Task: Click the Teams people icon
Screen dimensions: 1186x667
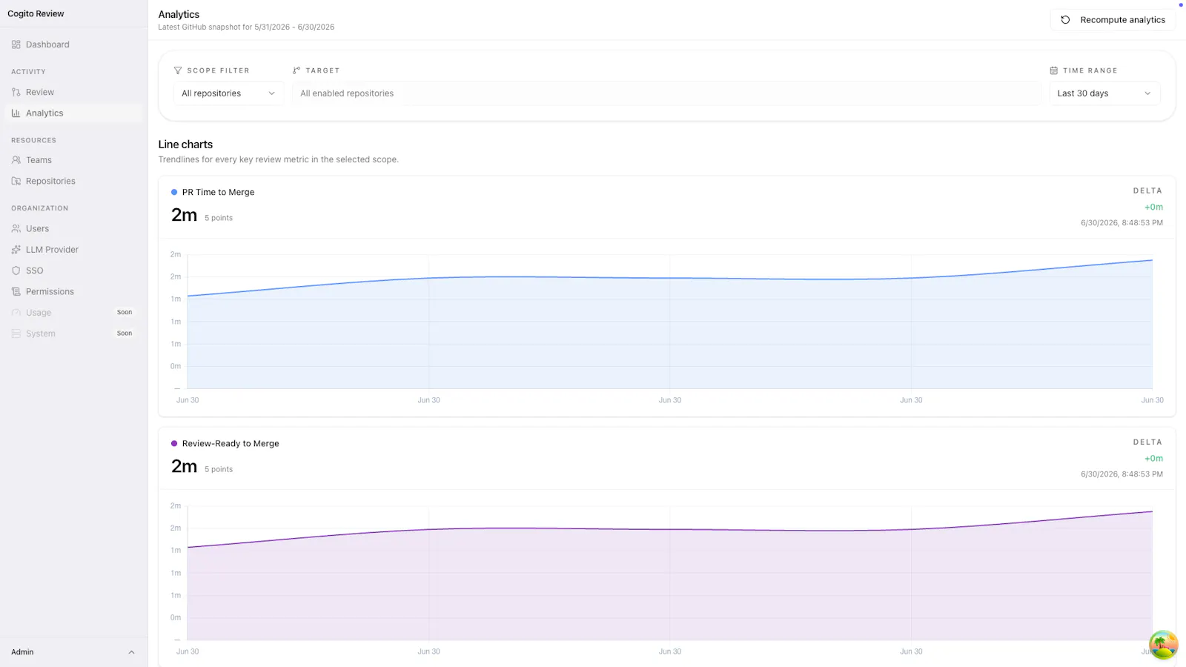Action: tap(16, 160)
